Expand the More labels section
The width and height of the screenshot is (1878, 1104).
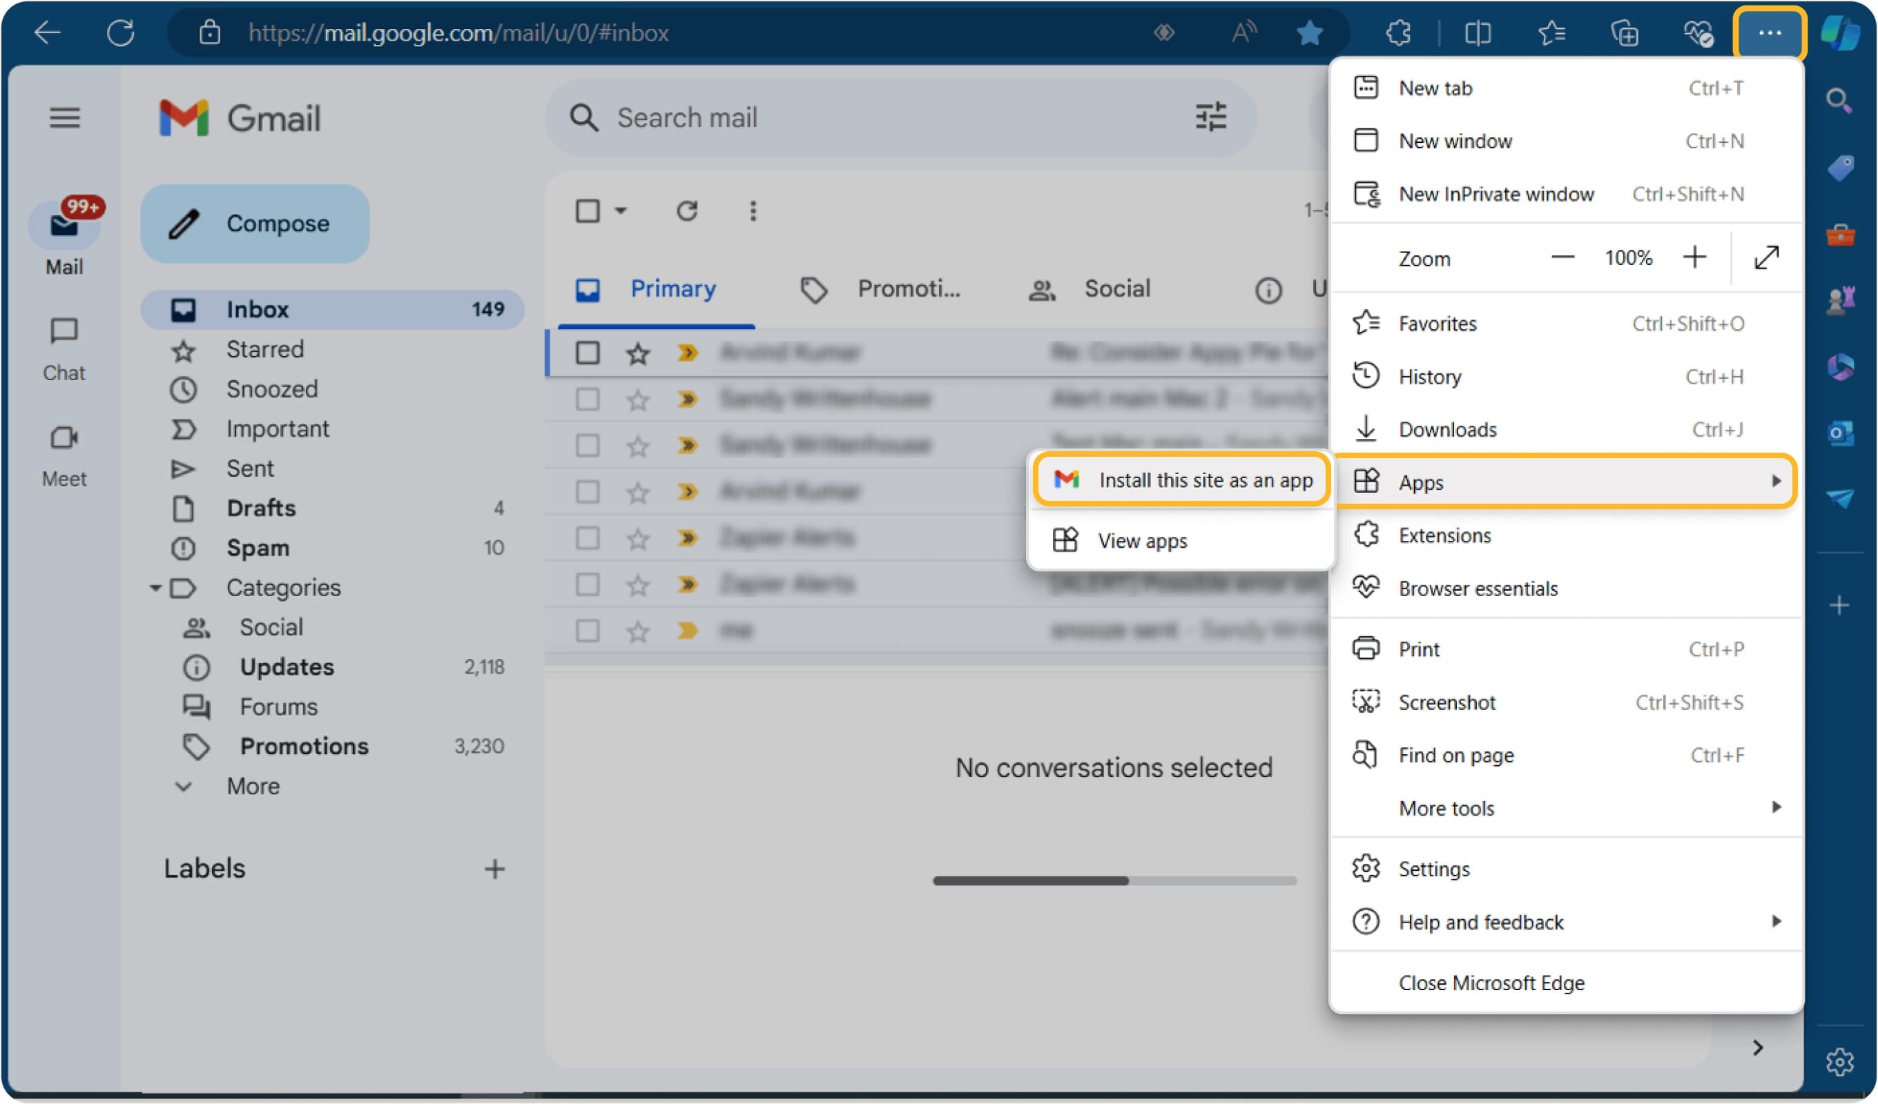click(x=253, y=786)
